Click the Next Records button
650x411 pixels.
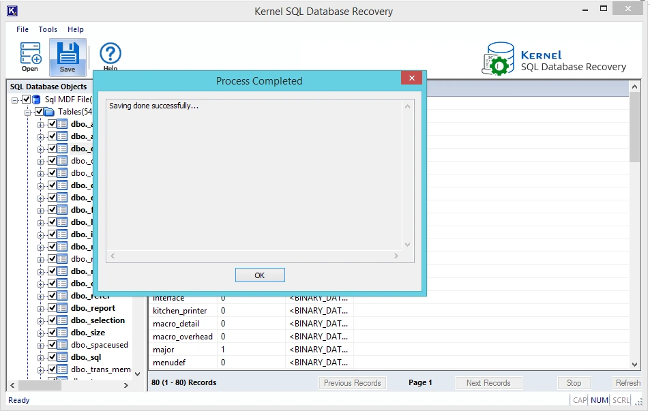489,383
